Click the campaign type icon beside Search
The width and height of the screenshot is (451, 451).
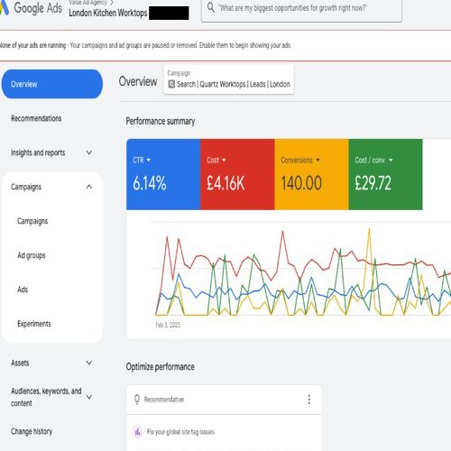(x=171, y=84)
